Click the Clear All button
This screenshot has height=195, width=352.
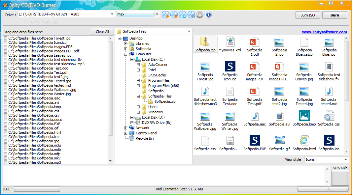tap(102, 32)
